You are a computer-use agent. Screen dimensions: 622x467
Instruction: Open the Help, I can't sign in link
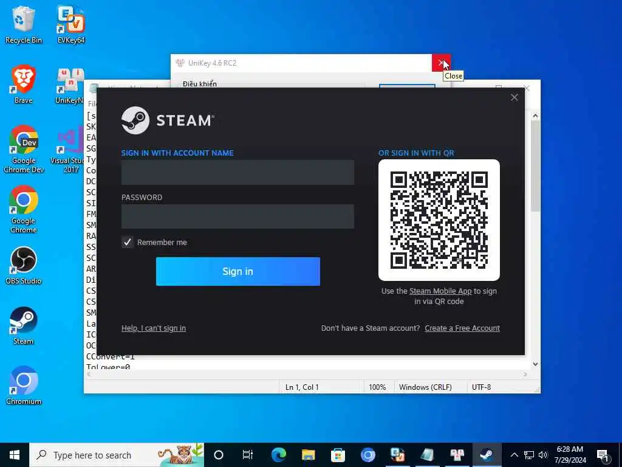click(154, 328)
